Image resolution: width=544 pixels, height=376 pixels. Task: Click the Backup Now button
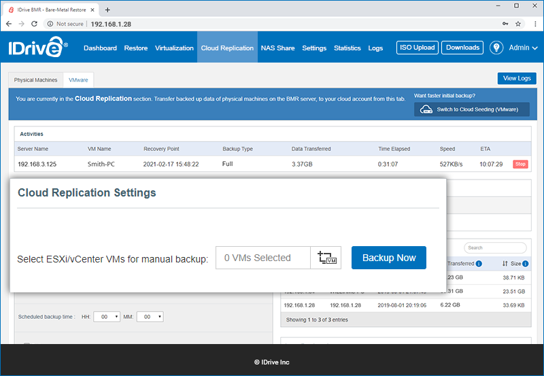pos(388,258)
